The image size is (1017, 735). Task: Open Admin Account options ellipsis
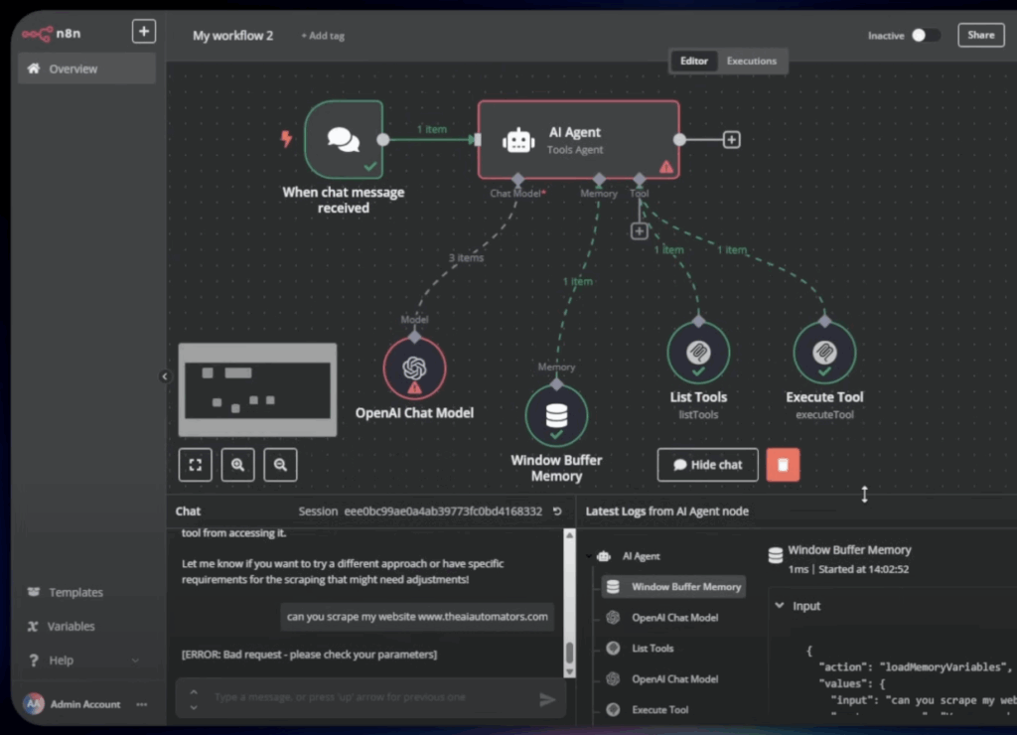(141, 704)
